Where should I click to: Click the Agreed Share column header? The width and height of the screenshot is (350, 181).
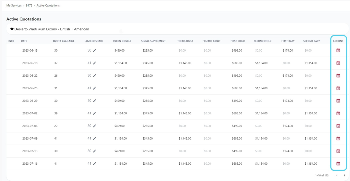[94, 41]
